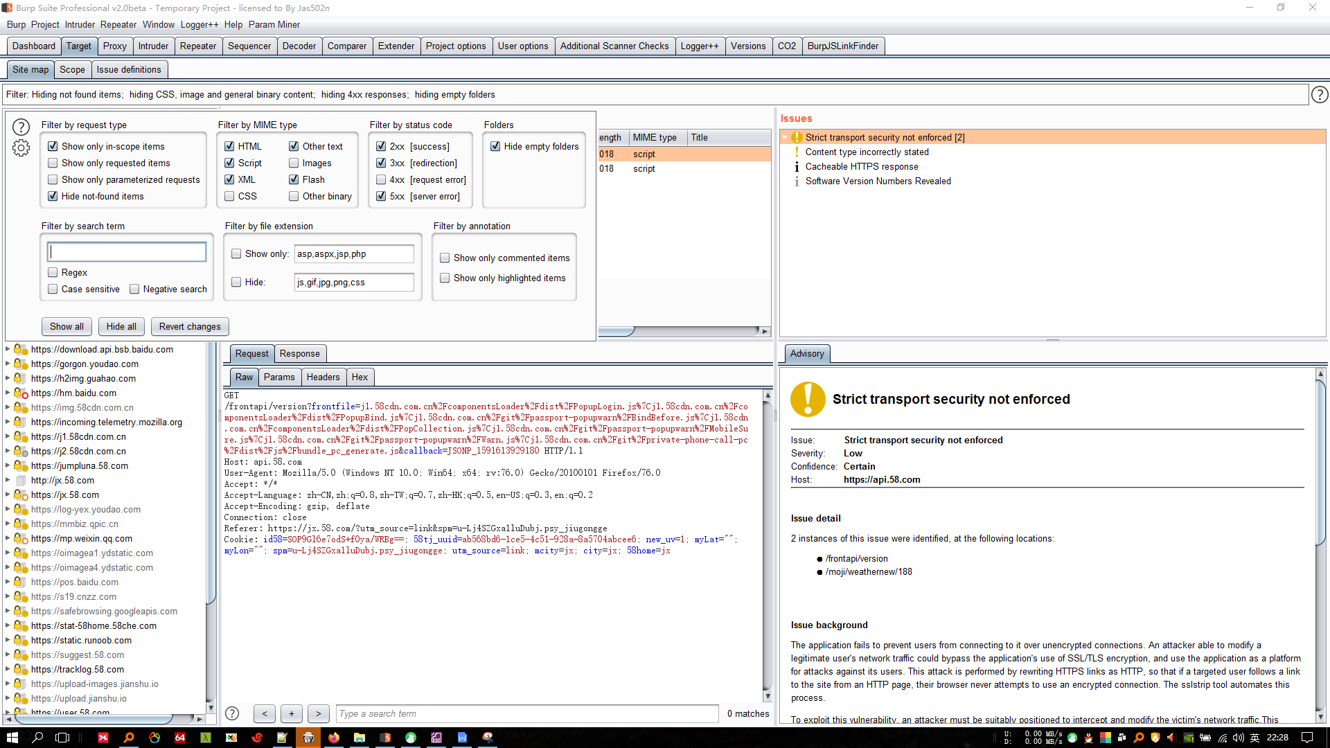Click the search help icon below the request pane
Screen dimensions: 1330x748
point(233,713)
